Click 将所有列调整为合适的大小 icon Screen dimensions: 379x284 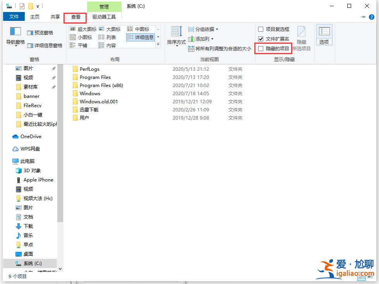pyautogui.click(x=191, y=48)
